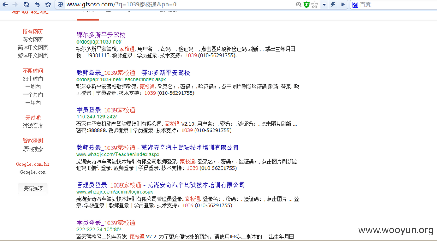Go back with the browser back arrow
Viewport: 437px width, 241px height.
click(5, 5)
